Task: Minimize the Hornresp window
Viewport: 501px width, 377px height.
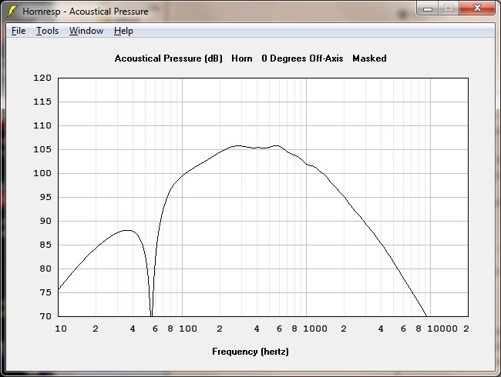Action: point(428,8)
